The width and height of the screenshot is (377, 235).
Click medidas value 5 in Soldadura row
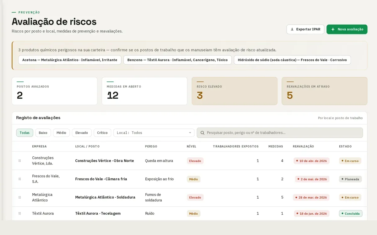click(x=282, y=197)
